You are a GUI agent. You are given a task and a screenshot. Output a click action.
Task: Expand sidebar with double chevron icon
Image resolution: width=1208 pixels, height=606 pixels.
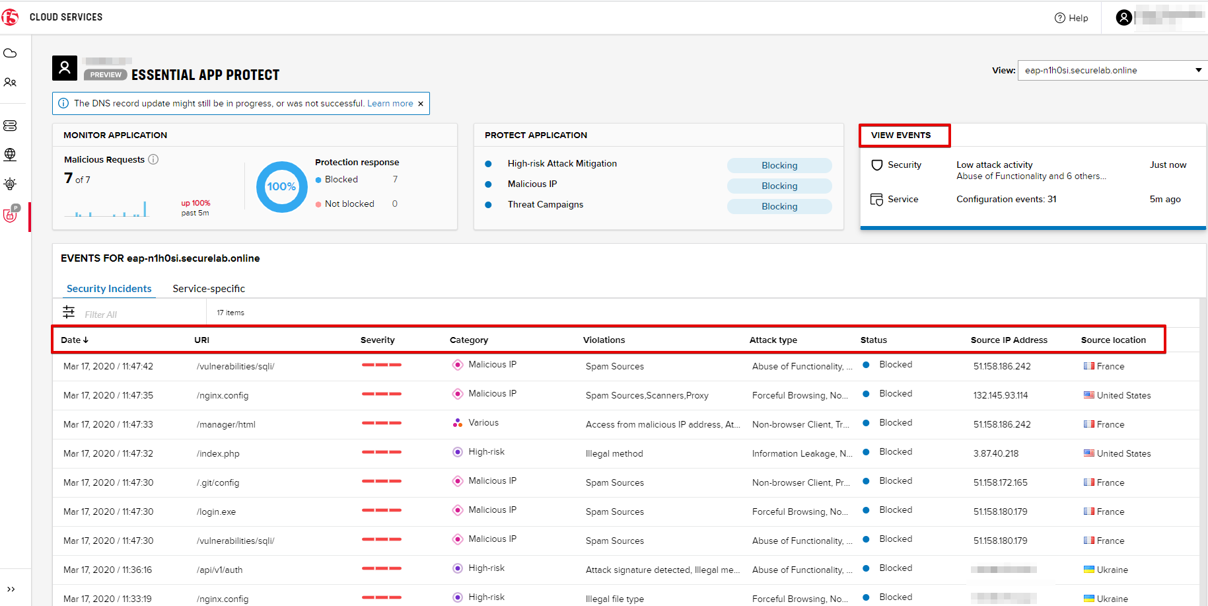[11, 589]
